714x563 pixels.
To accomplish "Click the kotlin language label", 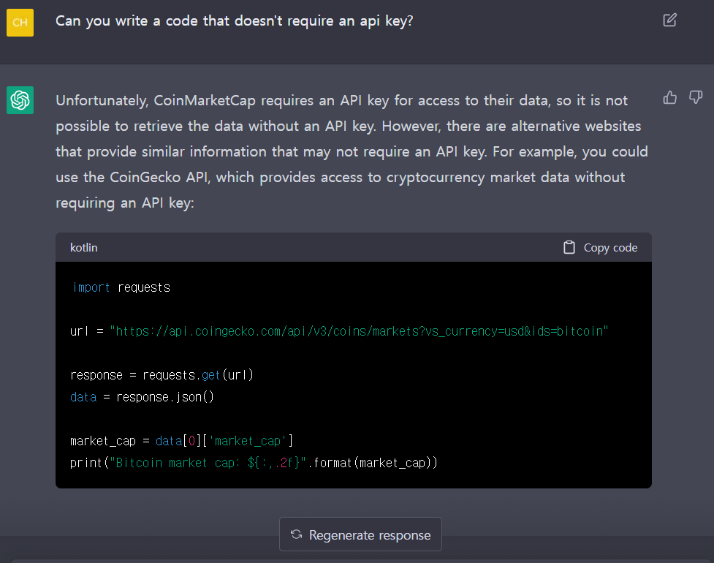I will (x=84, y=247).
